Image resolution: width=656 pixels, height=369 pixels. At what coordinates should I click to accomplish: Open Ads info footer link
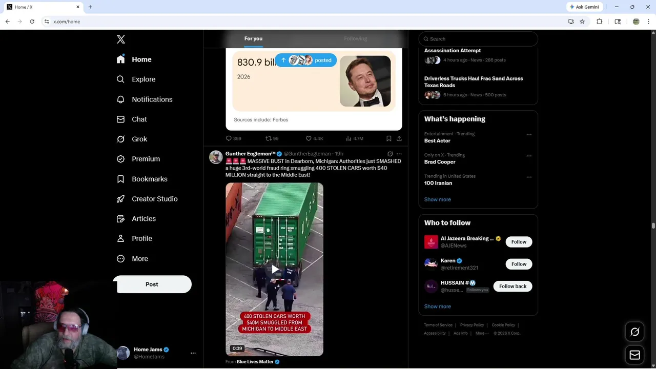(461, 333)
